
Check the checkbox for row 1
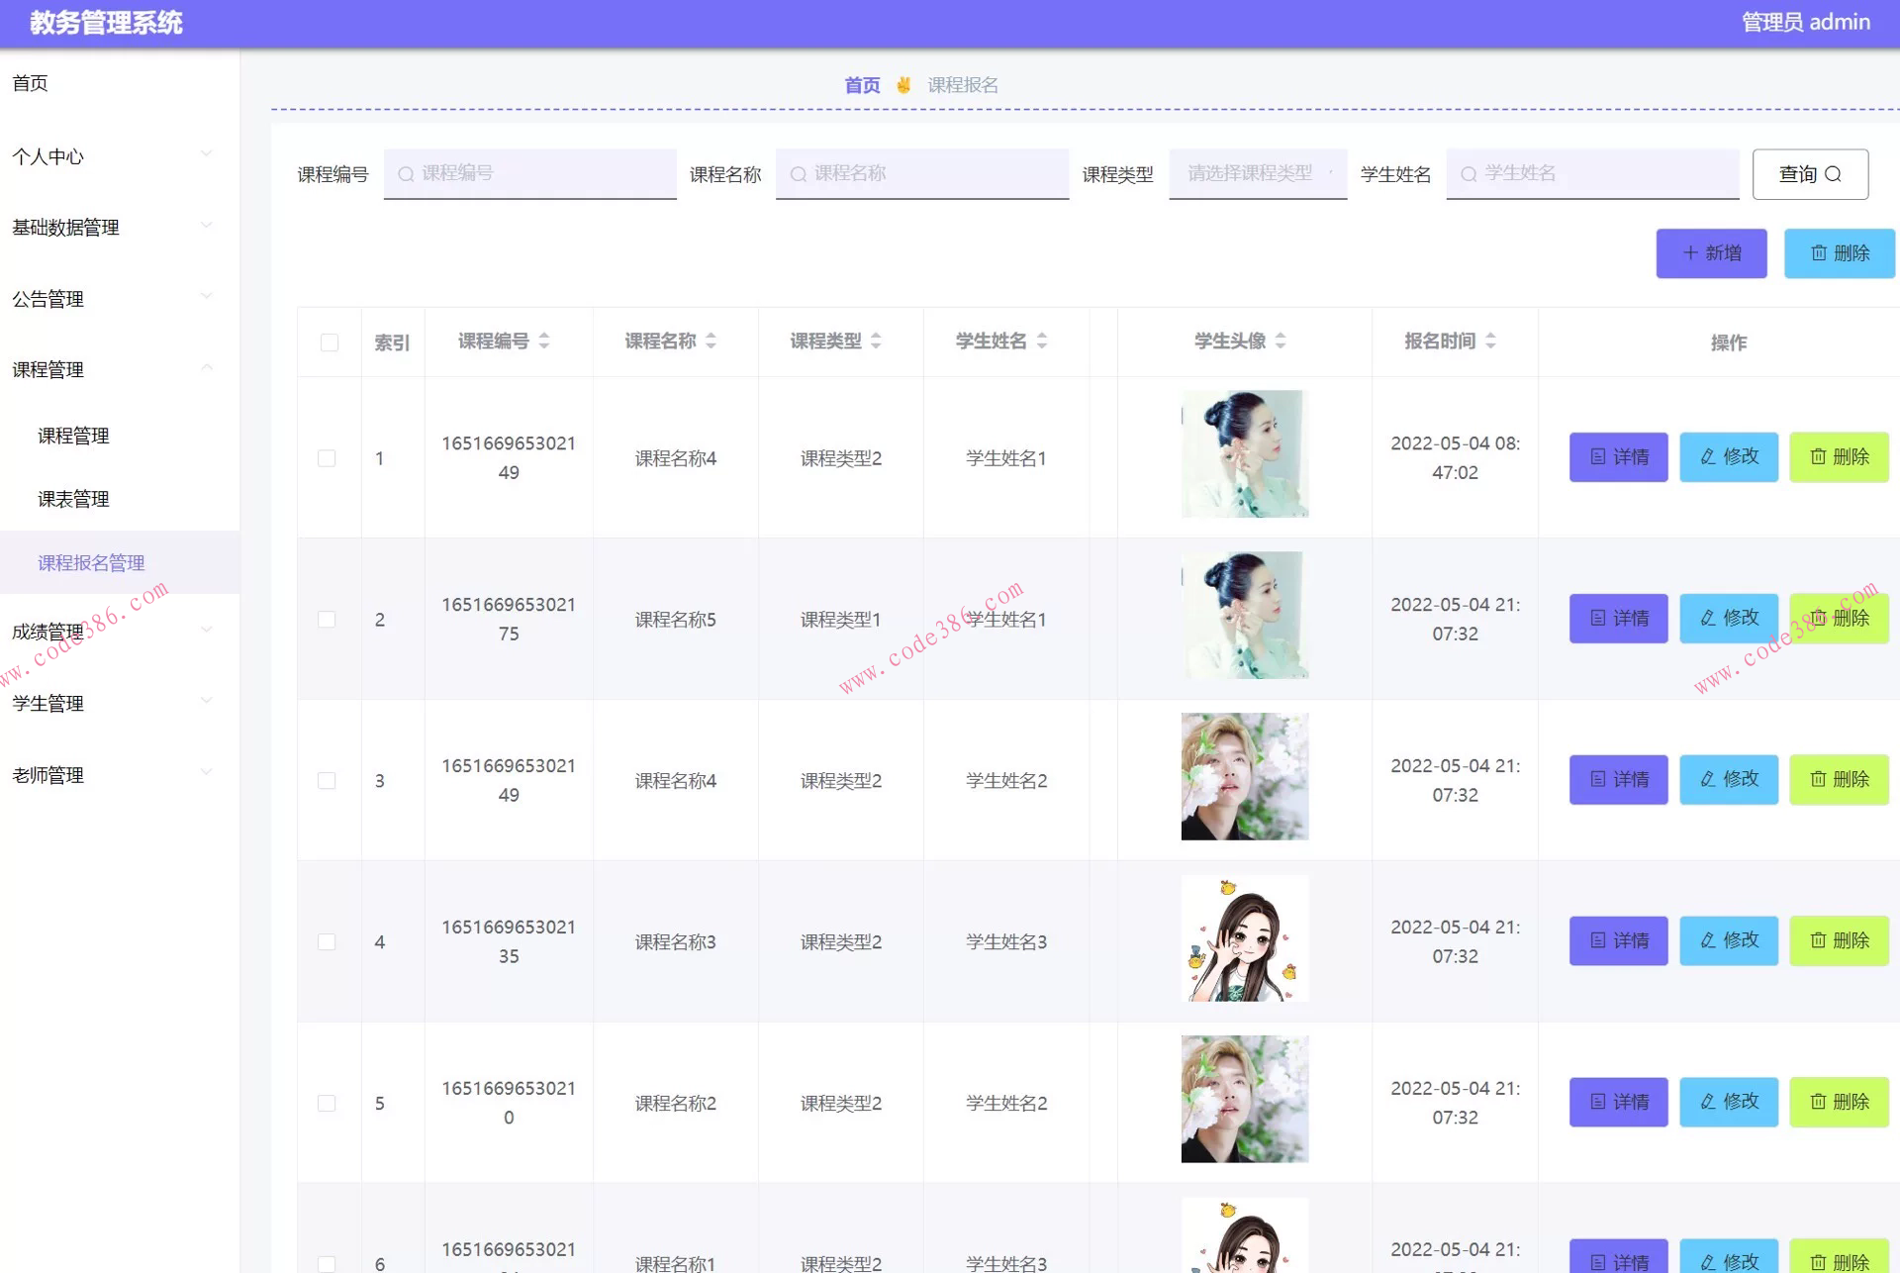(328, 458)
